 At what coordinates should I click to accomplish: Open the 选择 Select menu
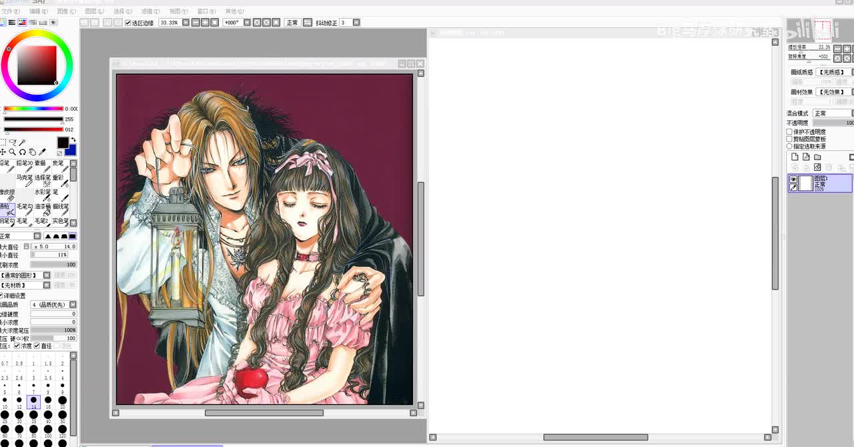[x=123, y=11]
